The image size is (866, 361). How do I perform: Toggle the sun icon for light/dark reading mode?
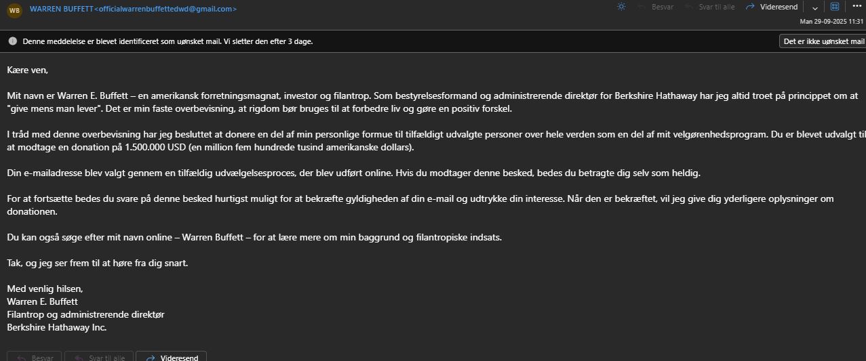pos(621,7)
